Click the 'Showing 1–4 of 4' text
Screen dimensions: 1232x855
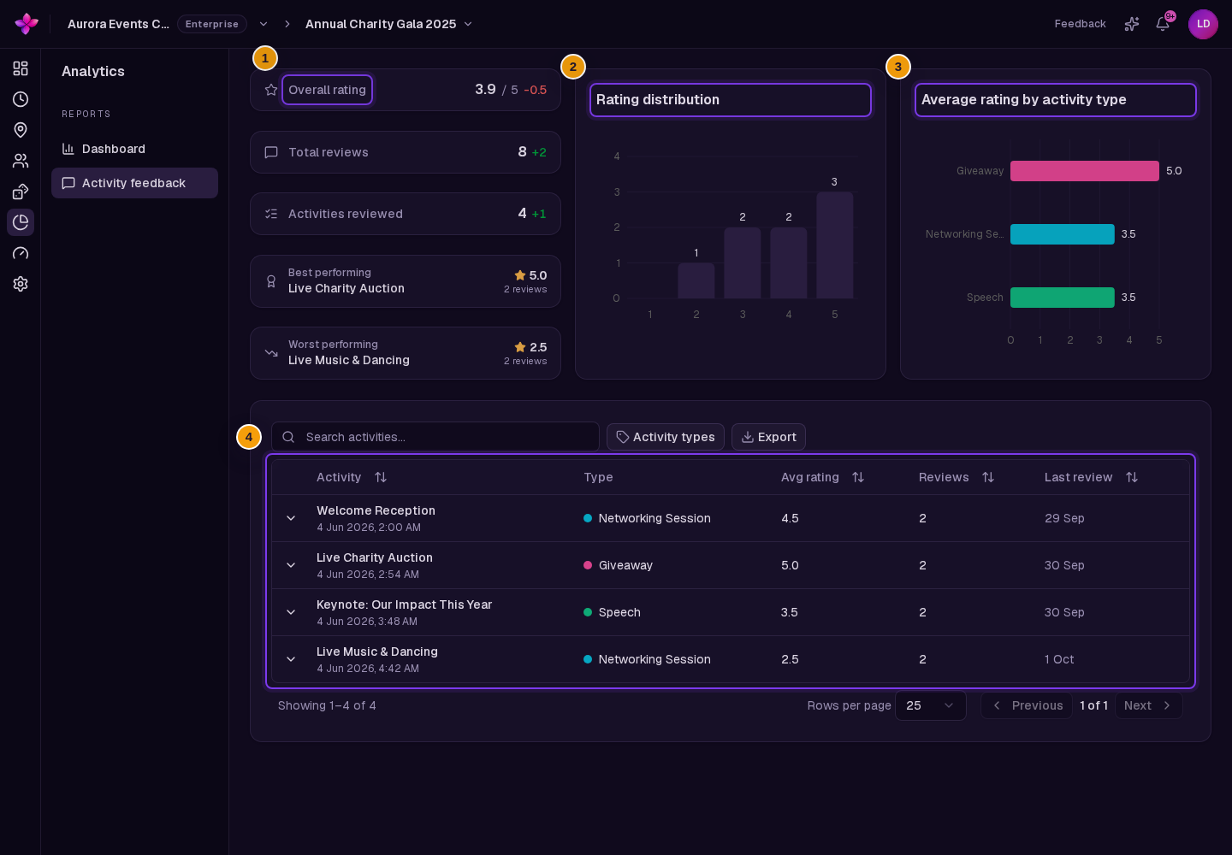click(x=327, y=705)
